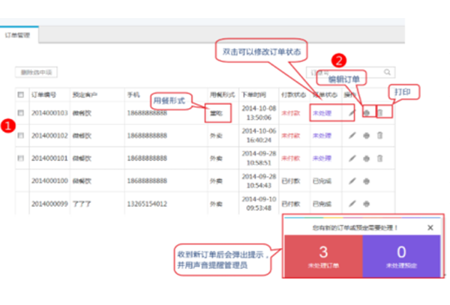450x305 pixels.
Task: Click time 2014-10-08 13:50:06
Action: [x=259, y=113]
